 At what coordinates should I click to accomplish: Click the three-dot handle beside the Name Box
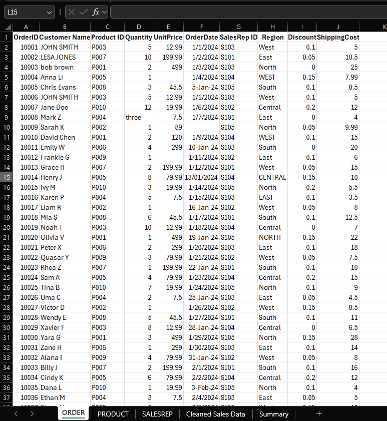point(60,12)
